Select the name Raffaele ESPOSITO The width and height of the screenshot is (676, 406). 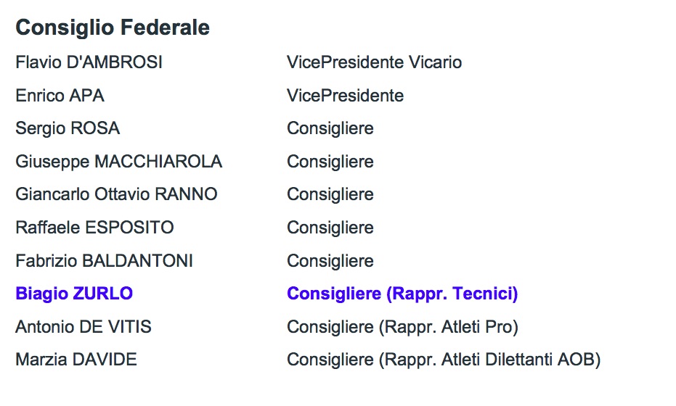(94, 228)
